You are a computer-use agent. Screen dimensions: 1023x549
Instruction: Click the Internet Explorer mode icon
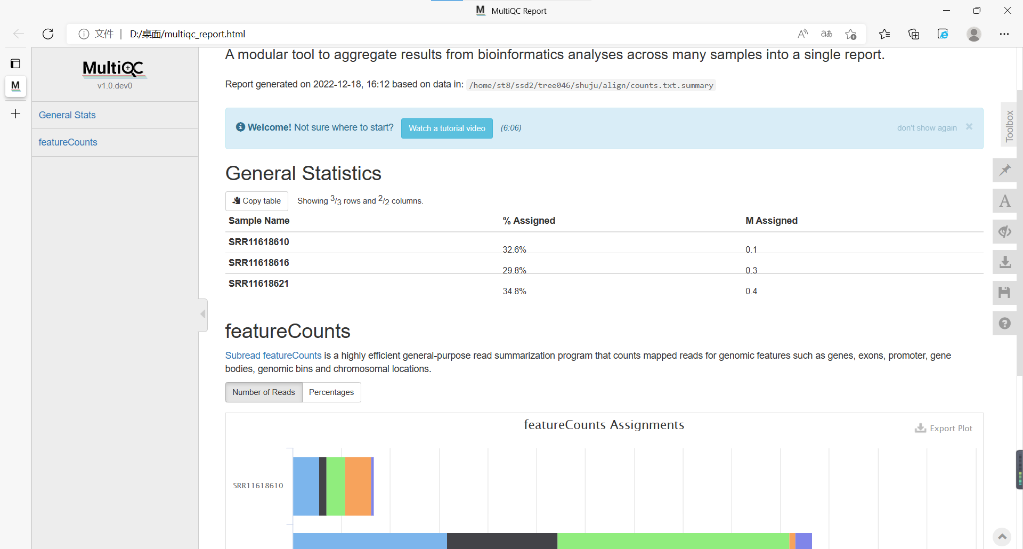(x=943, y=34)
